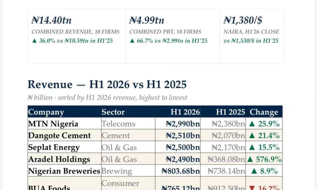The height and width of the screenshot is (190, 317).
Task: Select the ₦14.40tn combined revenue card
Action: pos(77,36)
